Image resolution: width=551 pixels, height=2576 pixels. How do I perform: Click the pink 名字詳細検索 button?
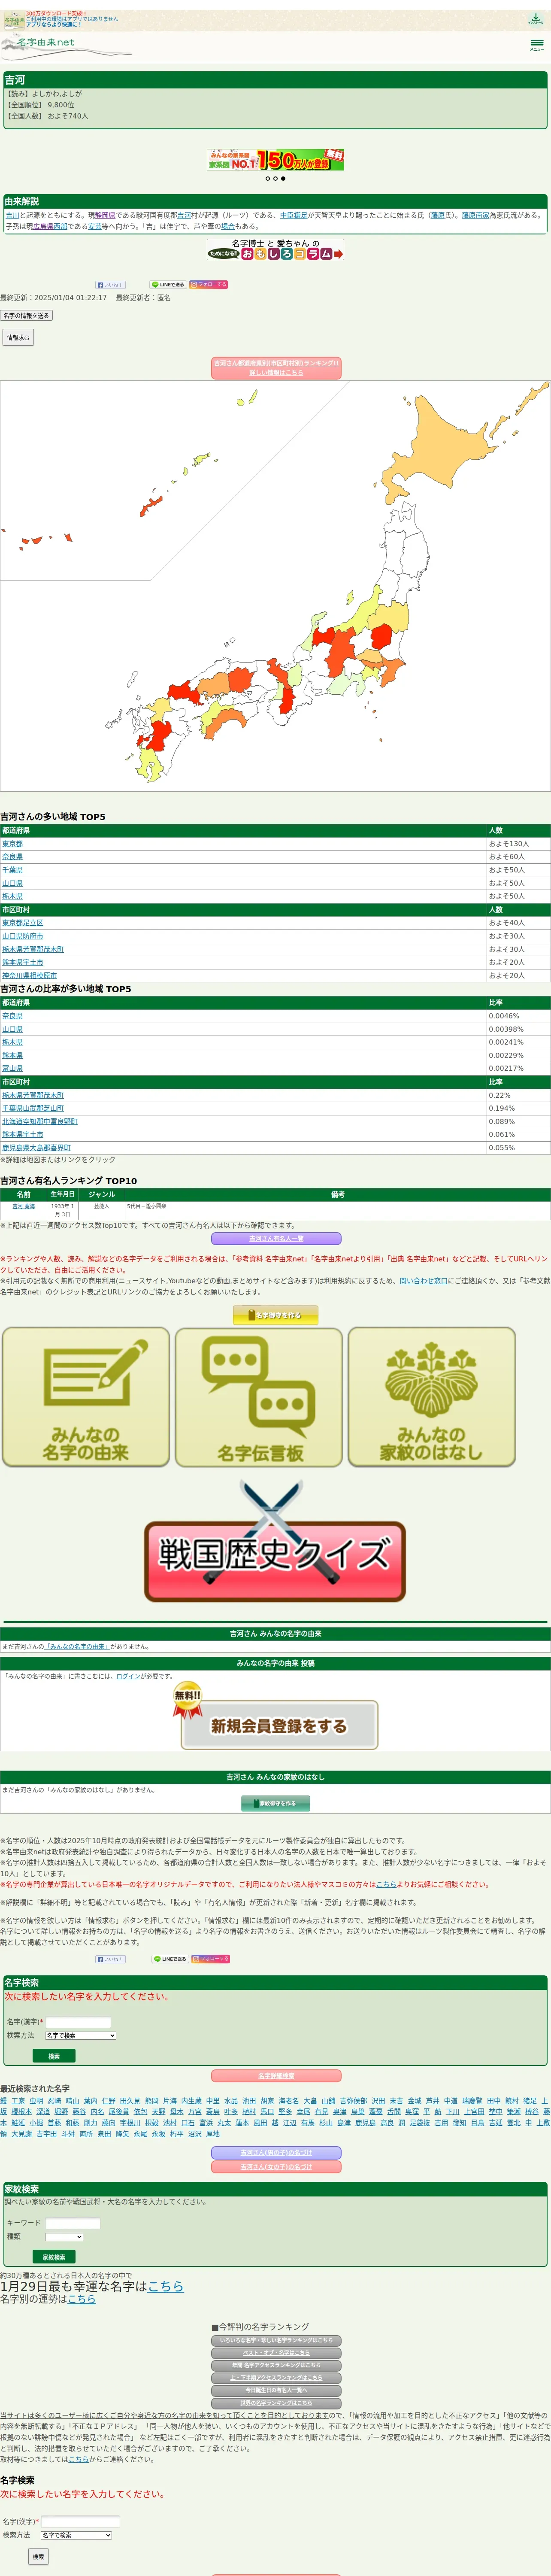(x=276, y=2076)
